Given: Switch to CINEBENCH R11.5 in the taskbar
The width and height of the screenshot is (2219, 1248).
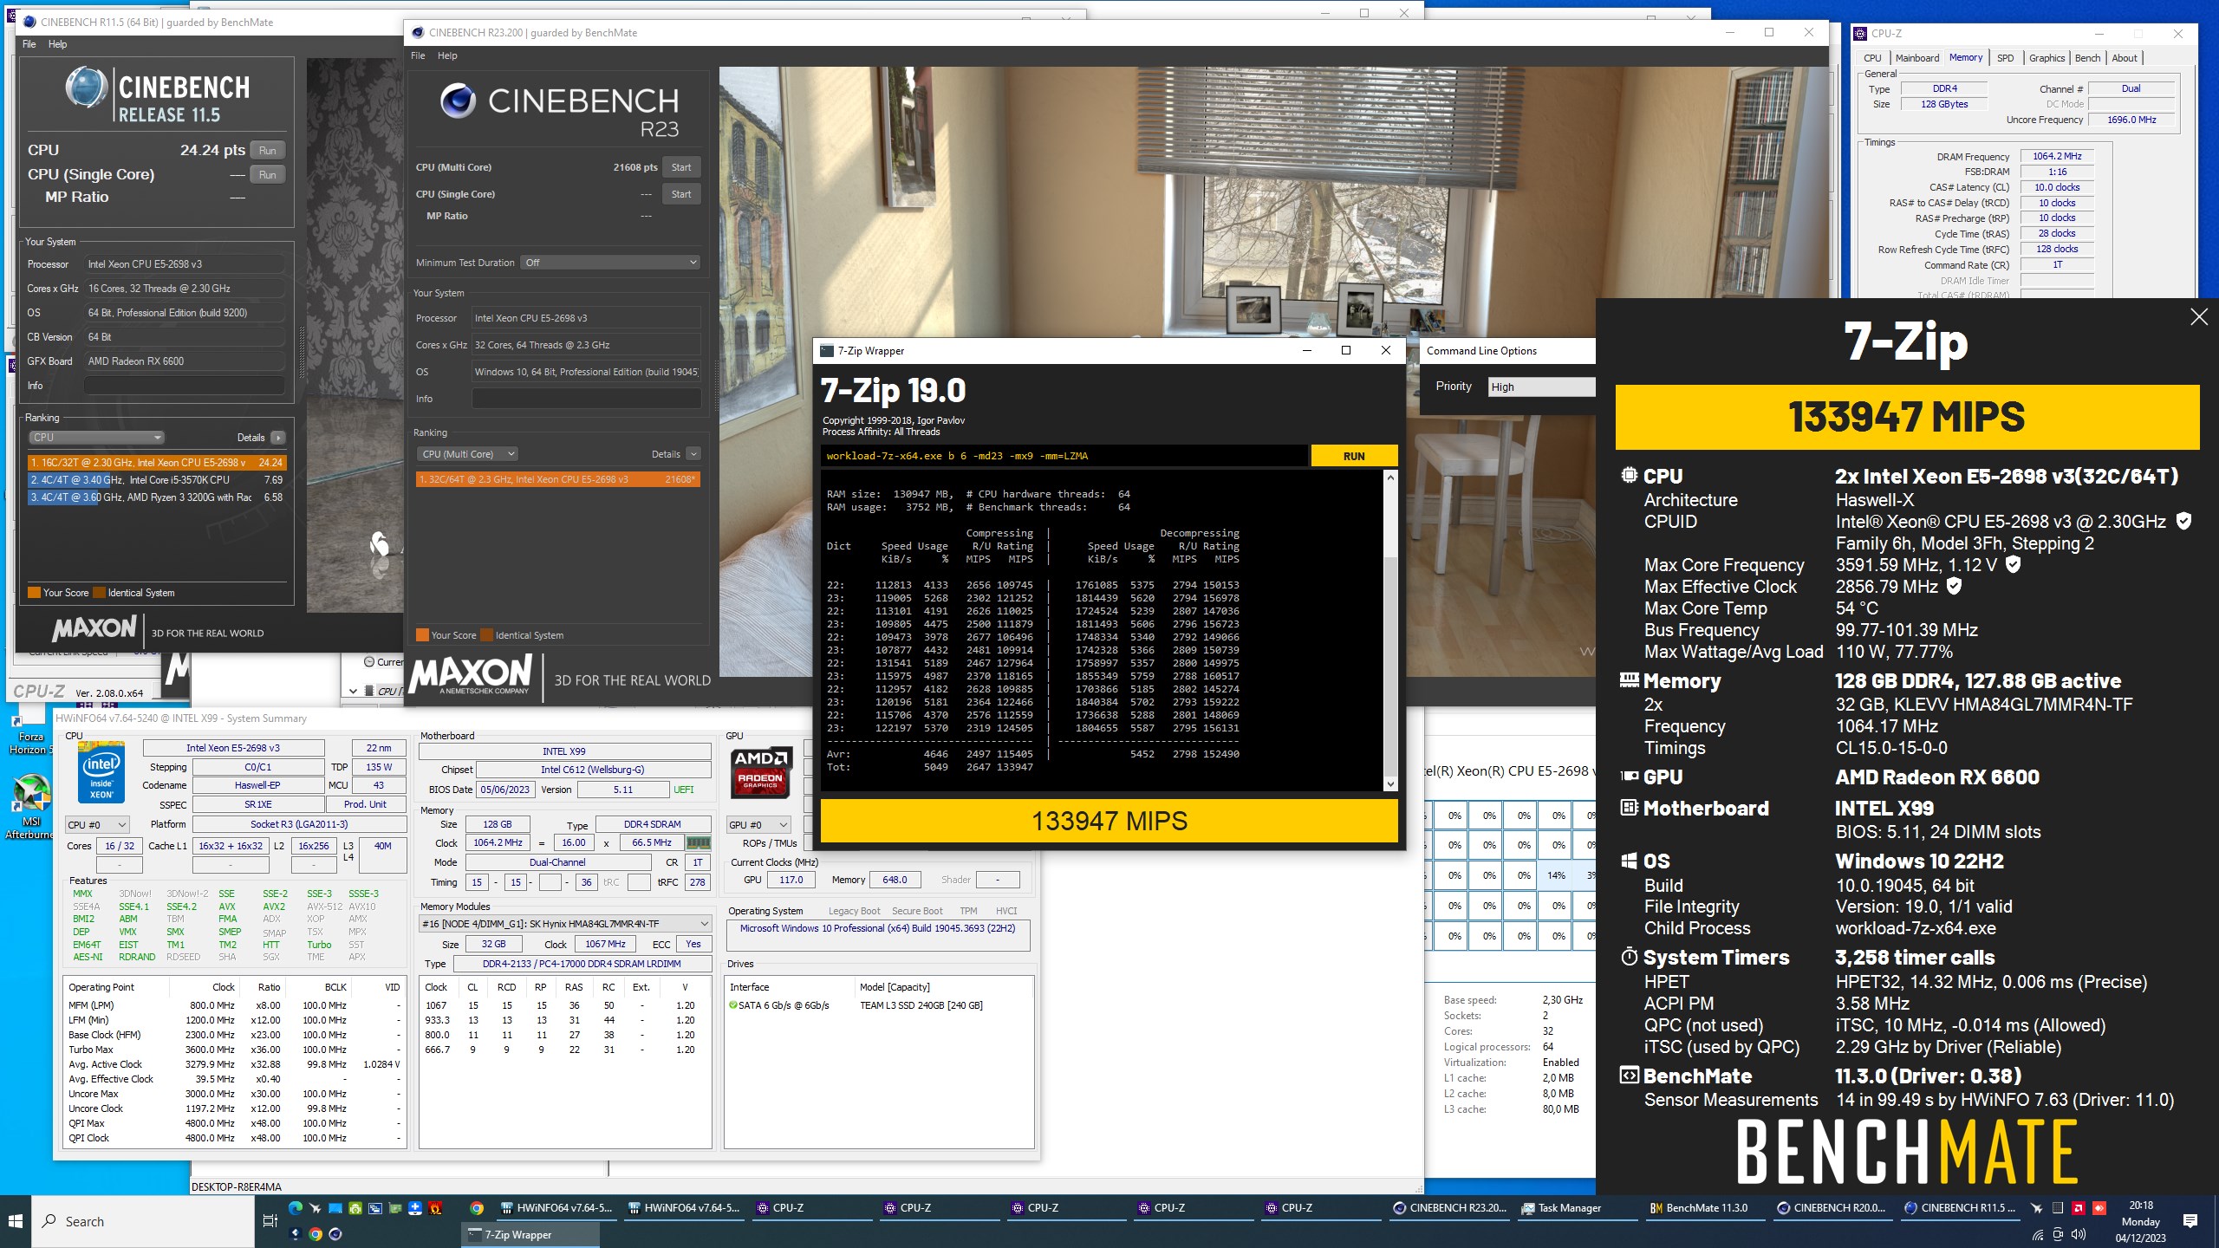Looking at the screenshot, I should pyautogui.click(x=1959, y=1208).
